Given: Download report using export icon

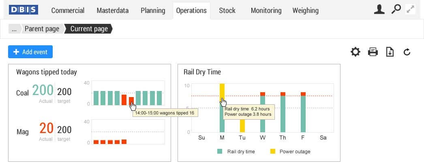Looking at the screenshot, I should pos(390,52).
